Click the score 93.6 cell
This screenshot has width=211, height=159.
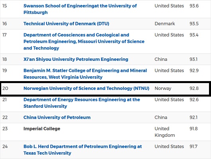194,6
